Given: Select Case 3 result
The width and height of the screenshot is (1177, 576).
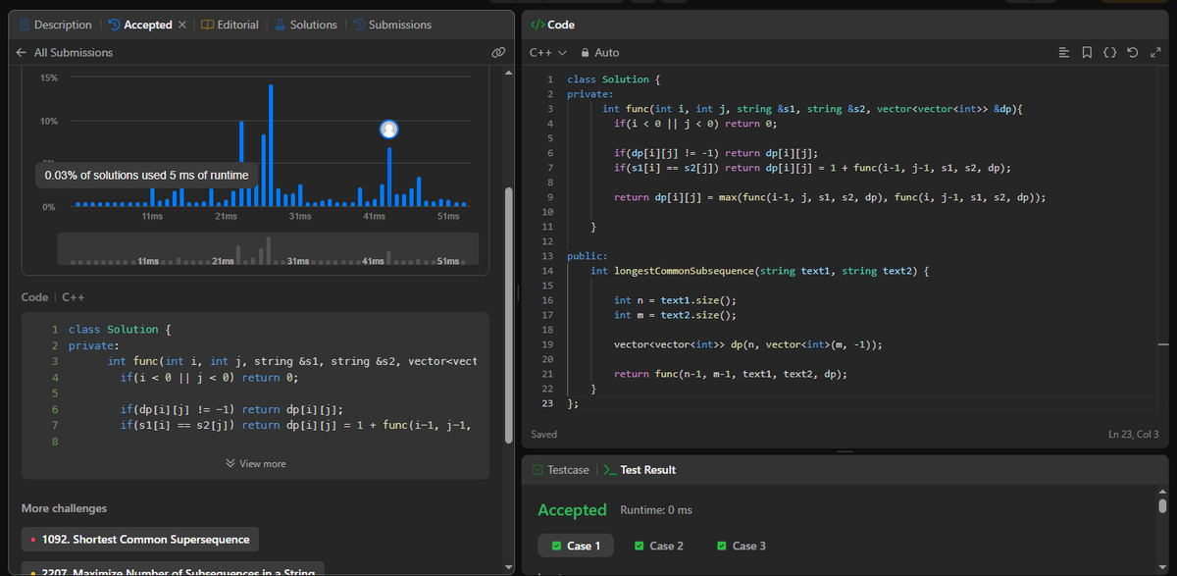Looking at the screenshot, I should (x=742, y=546).
